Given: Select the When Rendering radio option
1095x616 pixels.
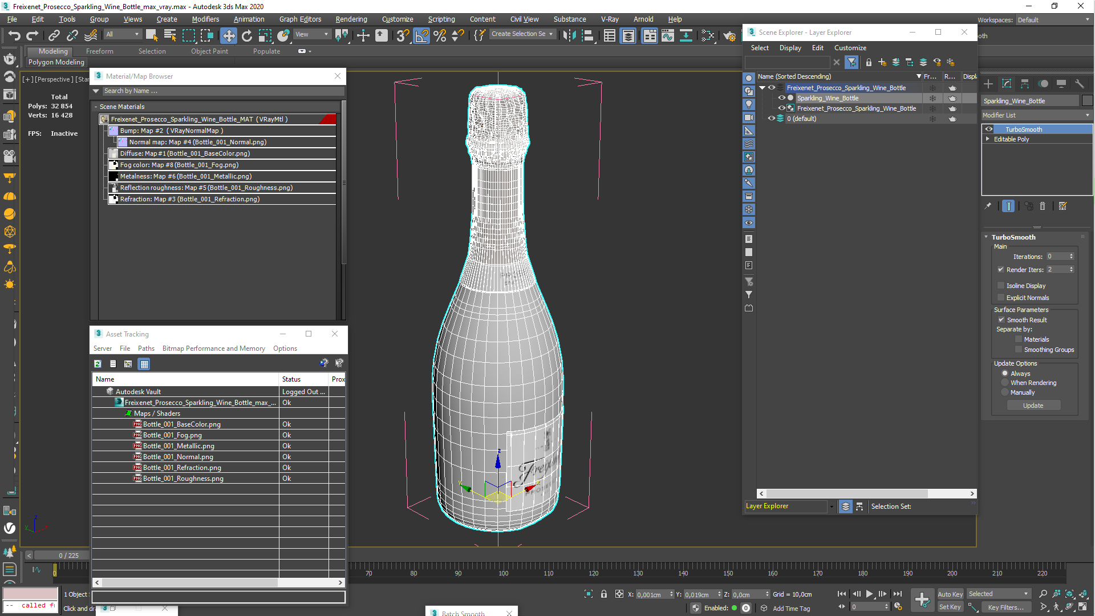Looking at the screenshot, I should click(1005, 383).
